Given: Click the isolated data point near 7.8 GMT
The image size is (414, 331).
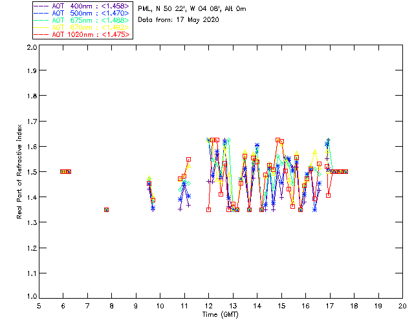Looking at the screenshot, I should pyautogui.click(x=106, y=210).
